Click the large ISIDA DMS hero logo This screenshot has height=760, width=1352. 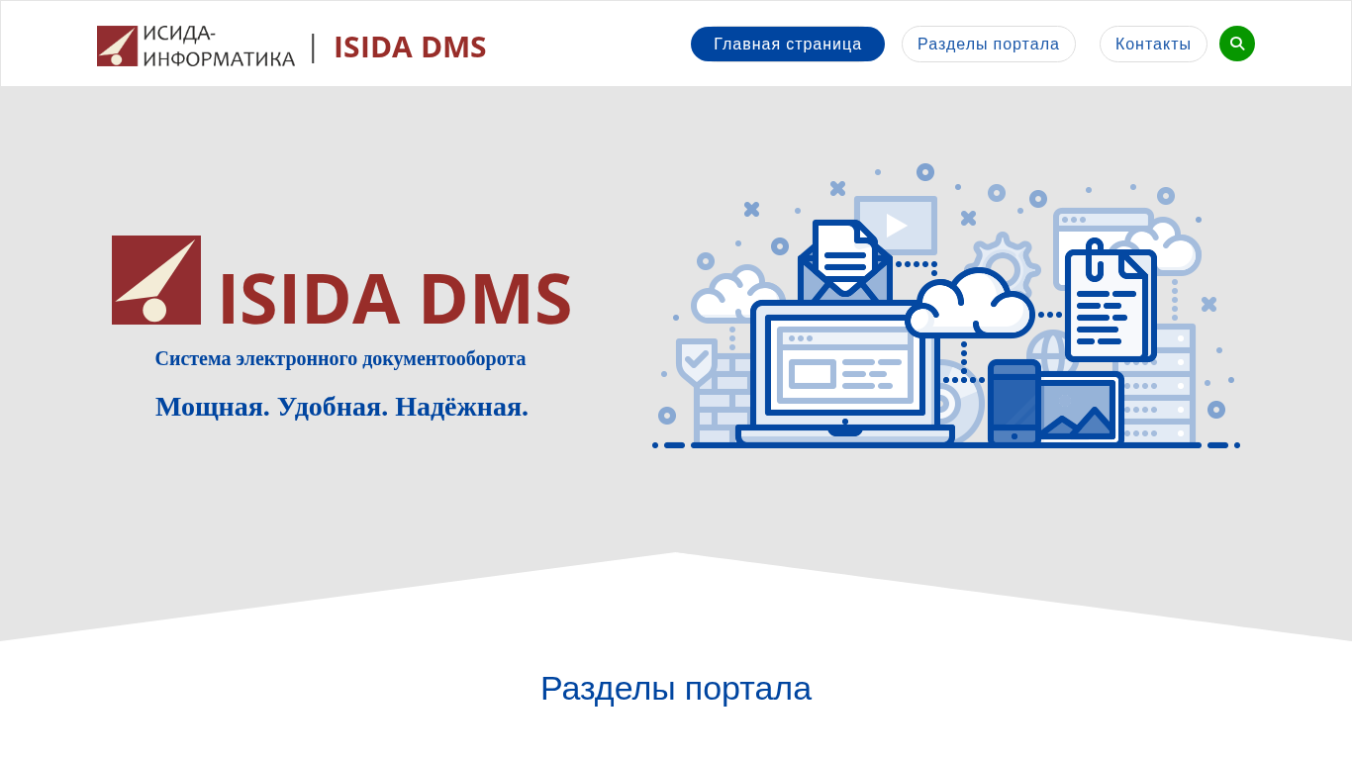pos(341,281)
